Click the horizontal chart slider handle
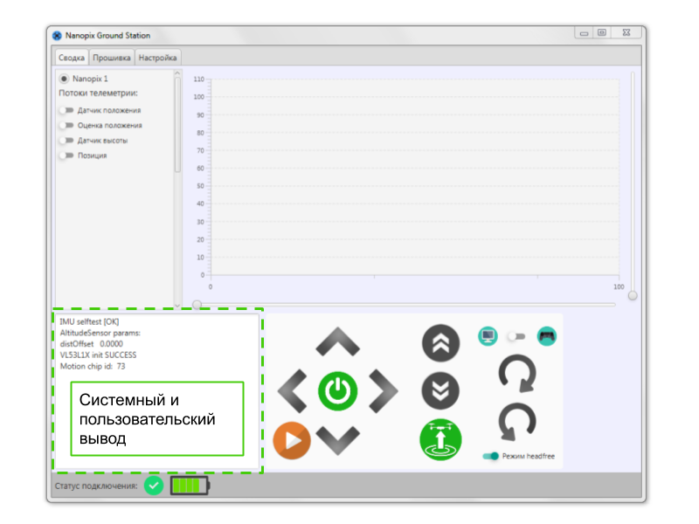The image size is (699, 524). point(197,305)
